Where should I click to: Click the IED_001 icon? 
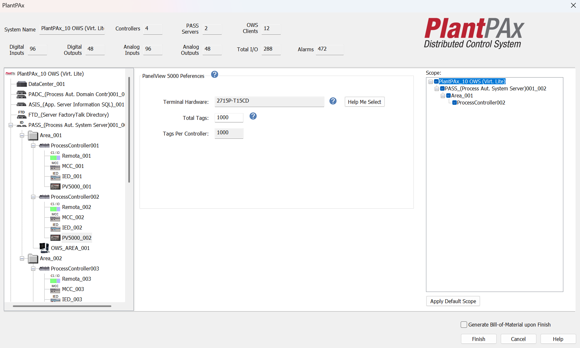tap(55, 176)
